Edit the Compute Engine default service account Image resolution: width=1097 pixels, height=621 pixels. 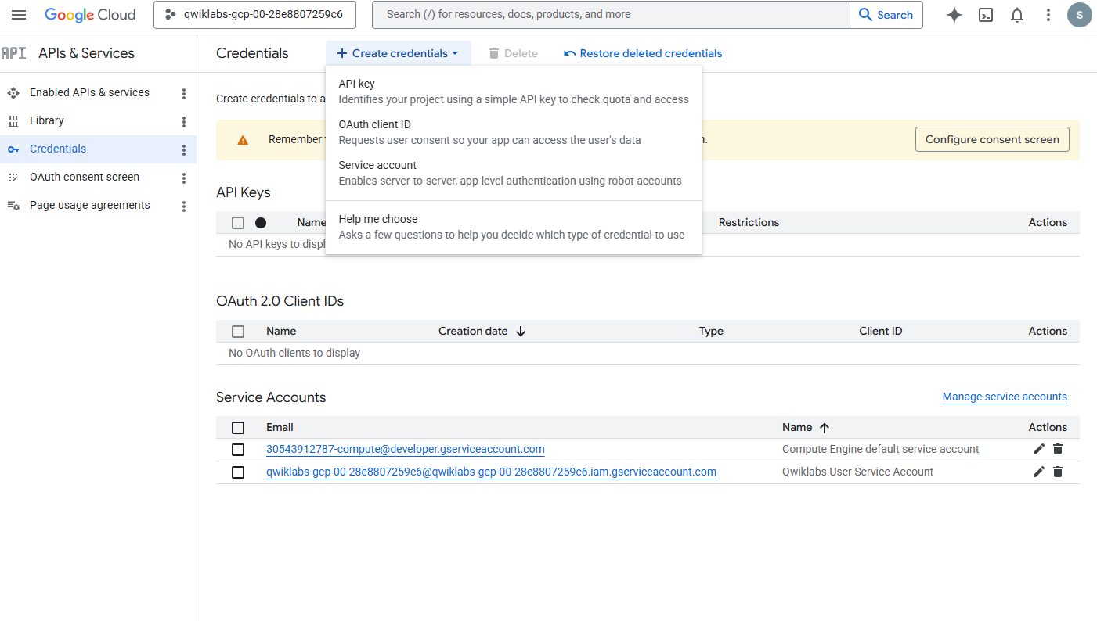[1039, 449]
